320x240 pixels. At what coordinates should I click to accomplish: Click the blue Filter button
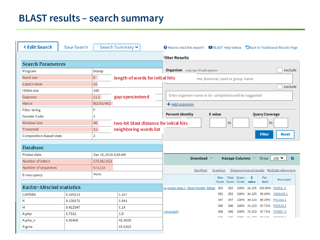tap(264, 134)
